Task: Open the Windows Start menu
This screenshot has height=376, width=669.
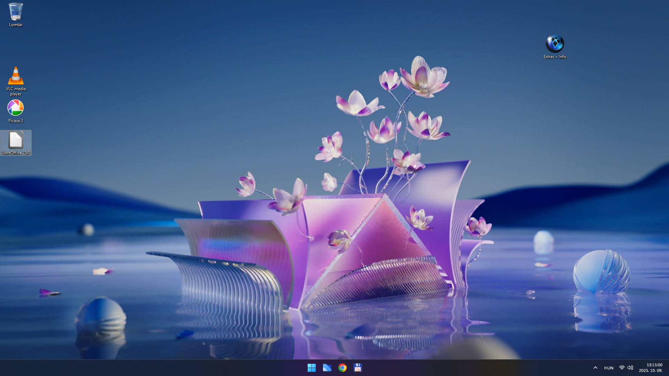Action: click(312, 368)
